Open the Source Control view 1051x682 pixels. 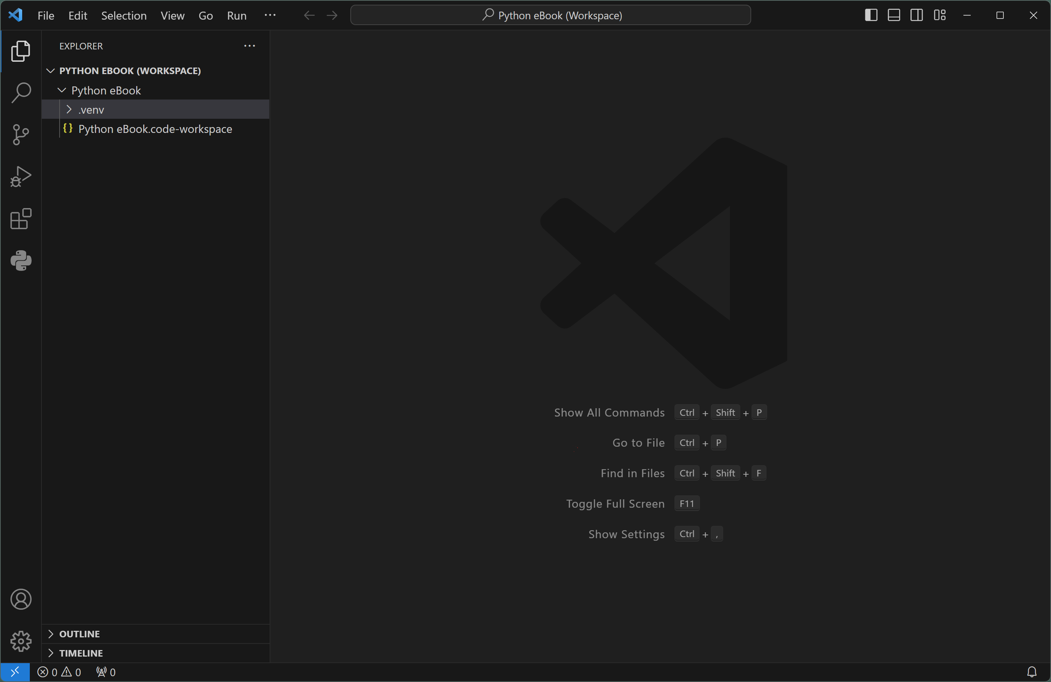point(21,134)
